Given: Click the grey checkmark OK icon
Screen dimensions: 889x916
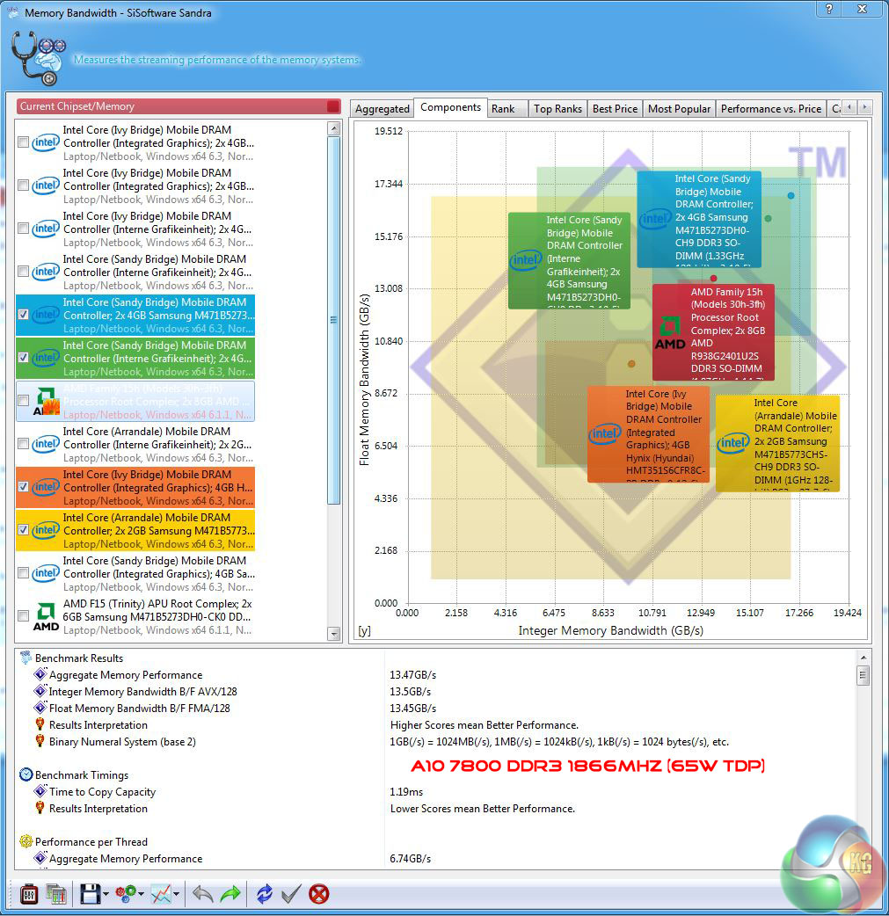Looking at the screenshot, I should pos(291,894).
